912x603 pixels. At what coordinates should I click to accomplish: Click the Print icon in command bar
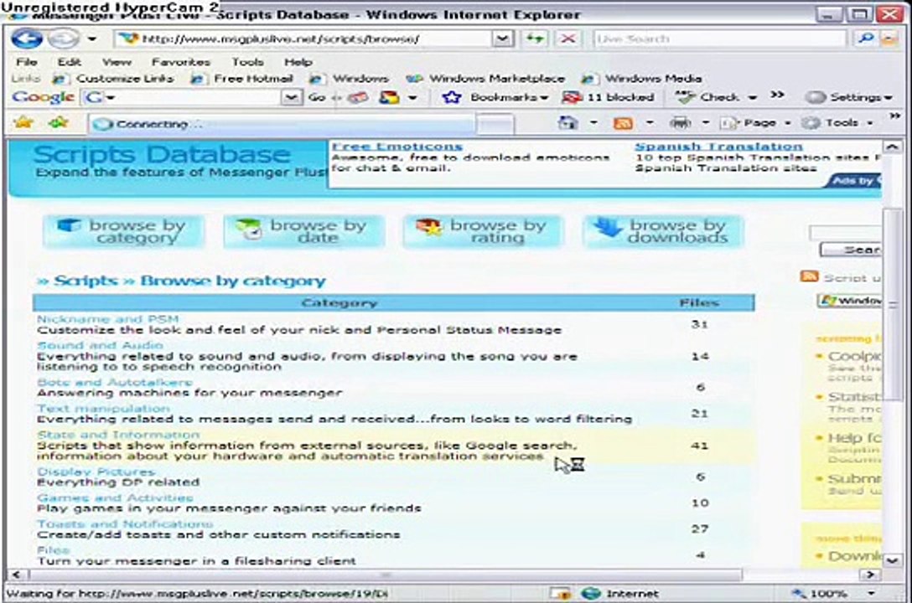pos(680,122)
